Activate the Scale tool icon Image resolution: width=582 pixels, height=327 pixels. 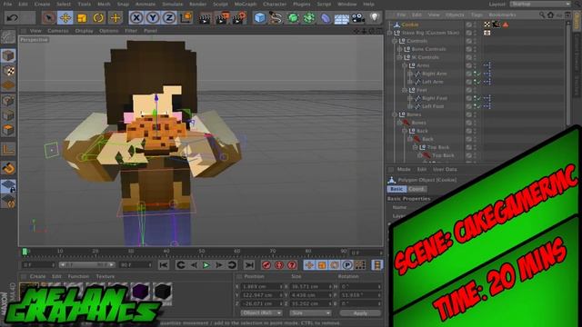click(82, 17)
